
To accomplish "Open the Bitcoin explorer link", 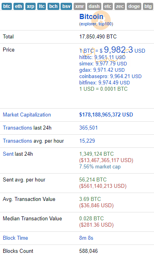I will point(88,24).
